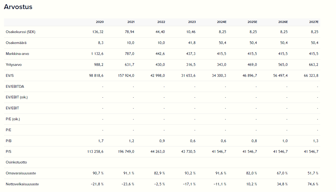
Task: Select the Nettovelkaisuusaste row label
Action: (22, 184)
